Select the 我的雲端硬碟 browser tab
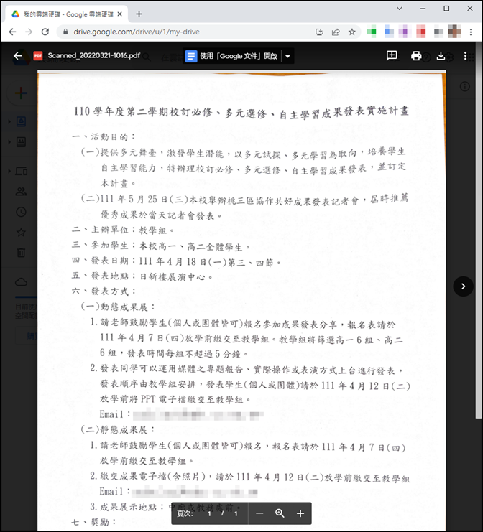 tap(67, 14)
